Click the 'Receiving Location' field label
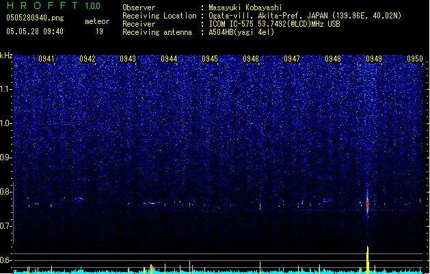This screenshot has height=274, width=430. coord(159,16)
